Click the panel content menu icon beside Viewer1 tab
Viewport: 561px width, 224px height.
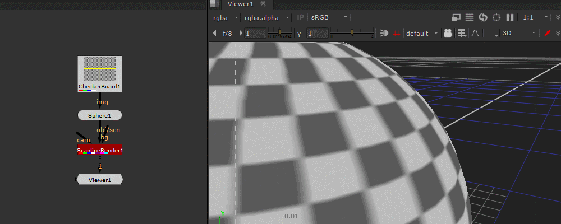(215, 4)
